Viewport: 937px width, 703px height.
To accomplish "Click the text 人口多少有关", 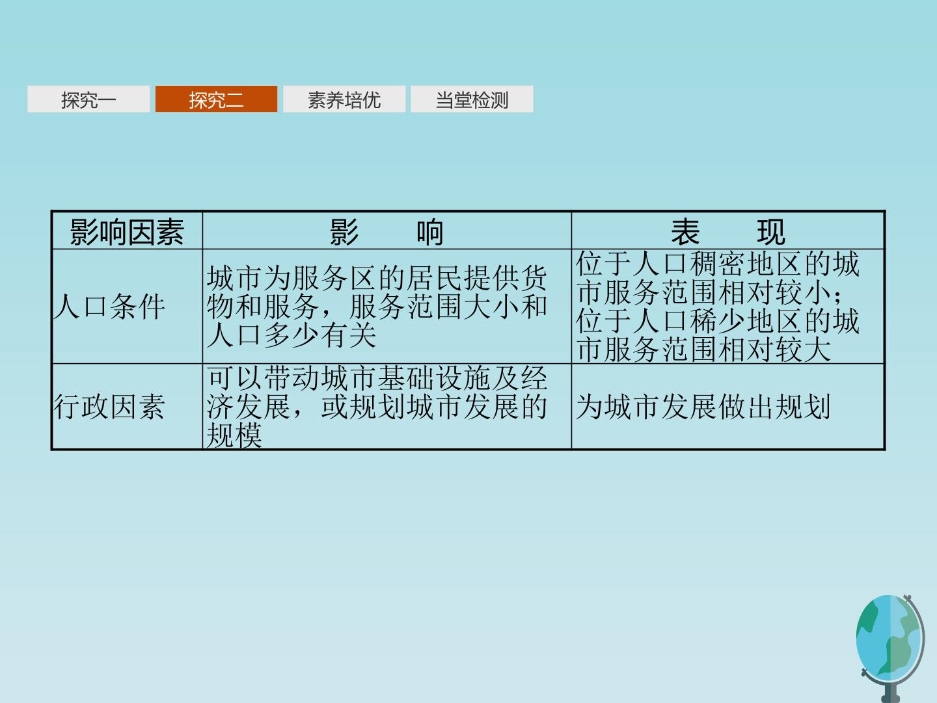I will (292, 335).
